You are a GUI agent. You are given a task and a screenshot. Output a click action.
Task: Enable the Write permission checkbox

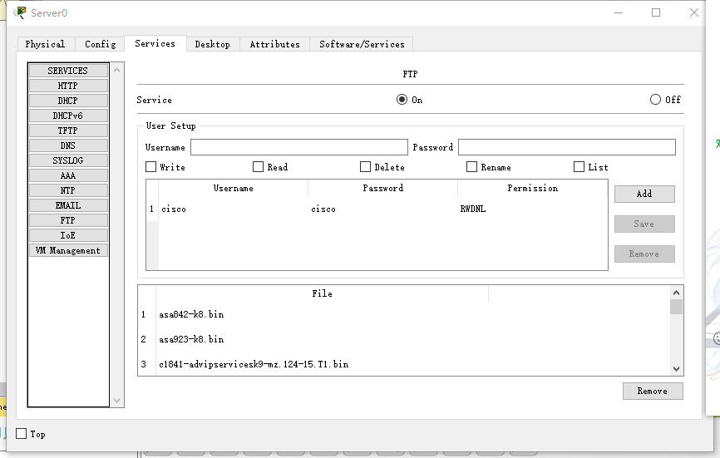(151, 167)
